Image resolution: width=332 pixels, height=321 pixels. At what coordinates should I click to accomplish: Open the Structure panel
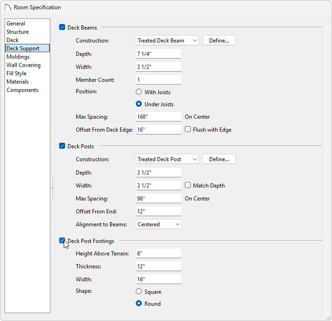pos(27,32)
